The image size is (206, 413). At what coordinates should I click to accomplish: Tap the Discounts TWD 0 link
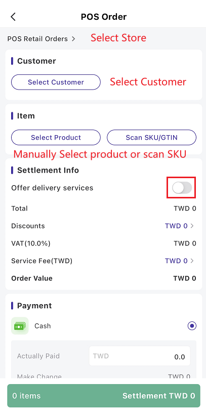pos(176,226)
